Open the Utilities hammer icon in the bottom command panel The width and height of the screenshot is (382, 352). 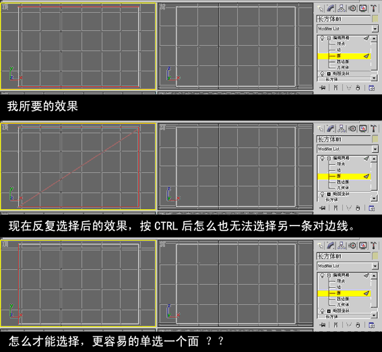(x=373, y=246)
